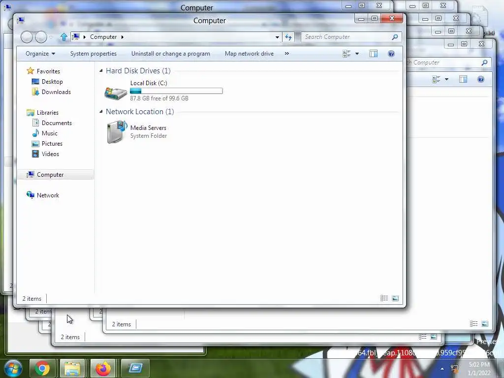Open Desktop in the Favorites list
Viewport: 504px width, 378px height.
[52, 82]
